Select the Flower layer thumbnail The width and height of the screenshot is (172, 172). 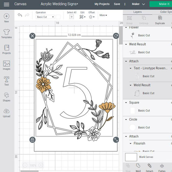[x=133, y=35]
